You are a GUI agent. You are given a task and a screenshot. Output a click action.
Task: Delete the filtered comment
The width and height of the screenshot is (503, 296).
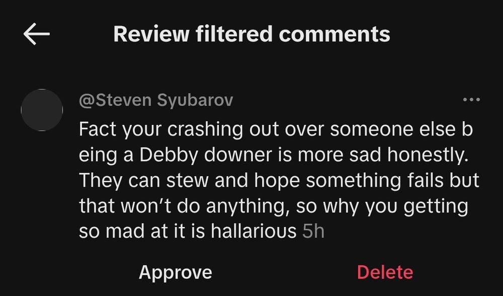385,272
